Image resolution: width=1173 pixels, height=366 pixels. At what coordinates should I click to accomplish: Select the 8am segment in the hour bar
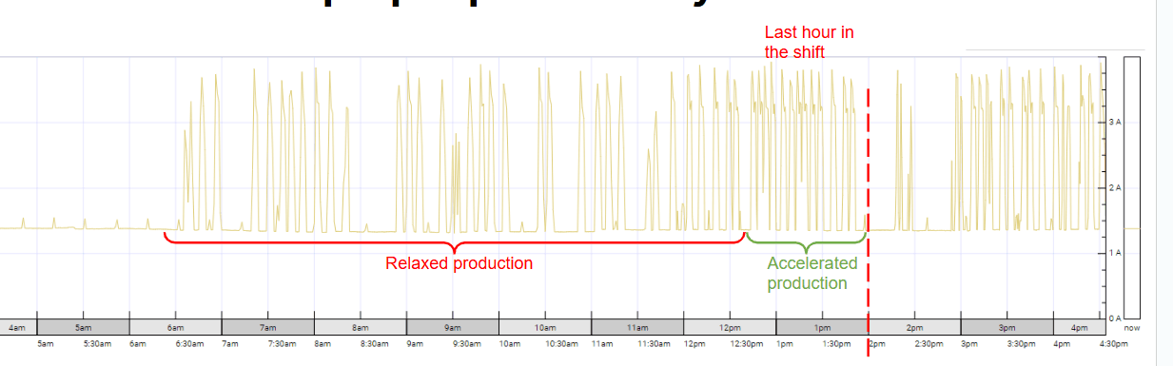[361, 327]
